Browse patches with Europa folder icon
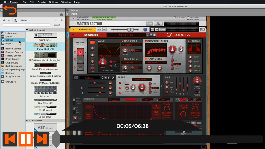 pos(151,35)
